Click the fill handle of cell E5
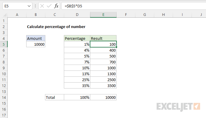The image size is (206, 118). (117, 47)
